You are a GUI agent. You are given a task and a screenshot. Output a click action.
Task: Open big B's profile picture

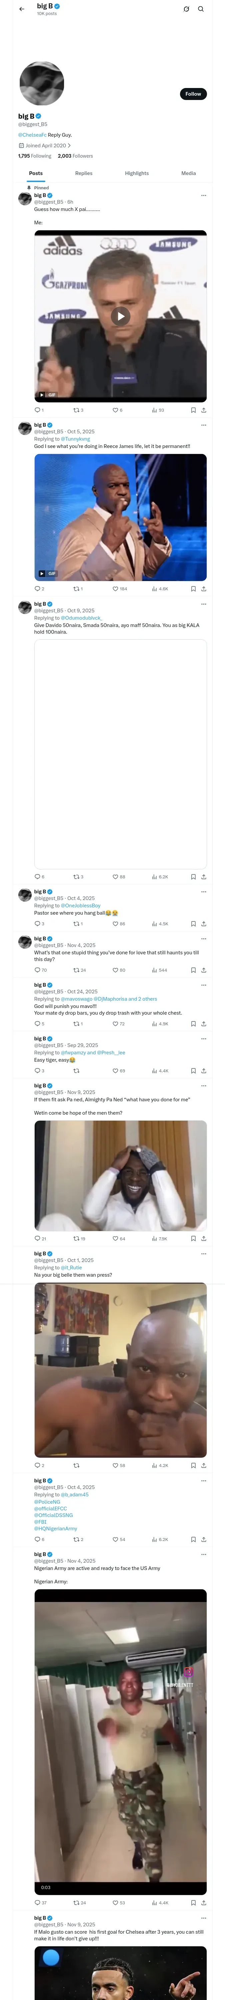tap(41, 83)
